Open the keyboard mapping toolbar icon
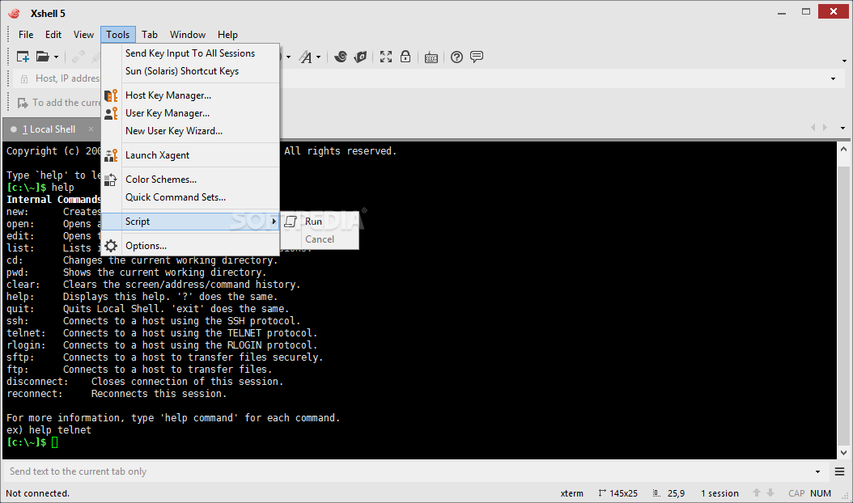853x503 pixels. tap(431, 57)
